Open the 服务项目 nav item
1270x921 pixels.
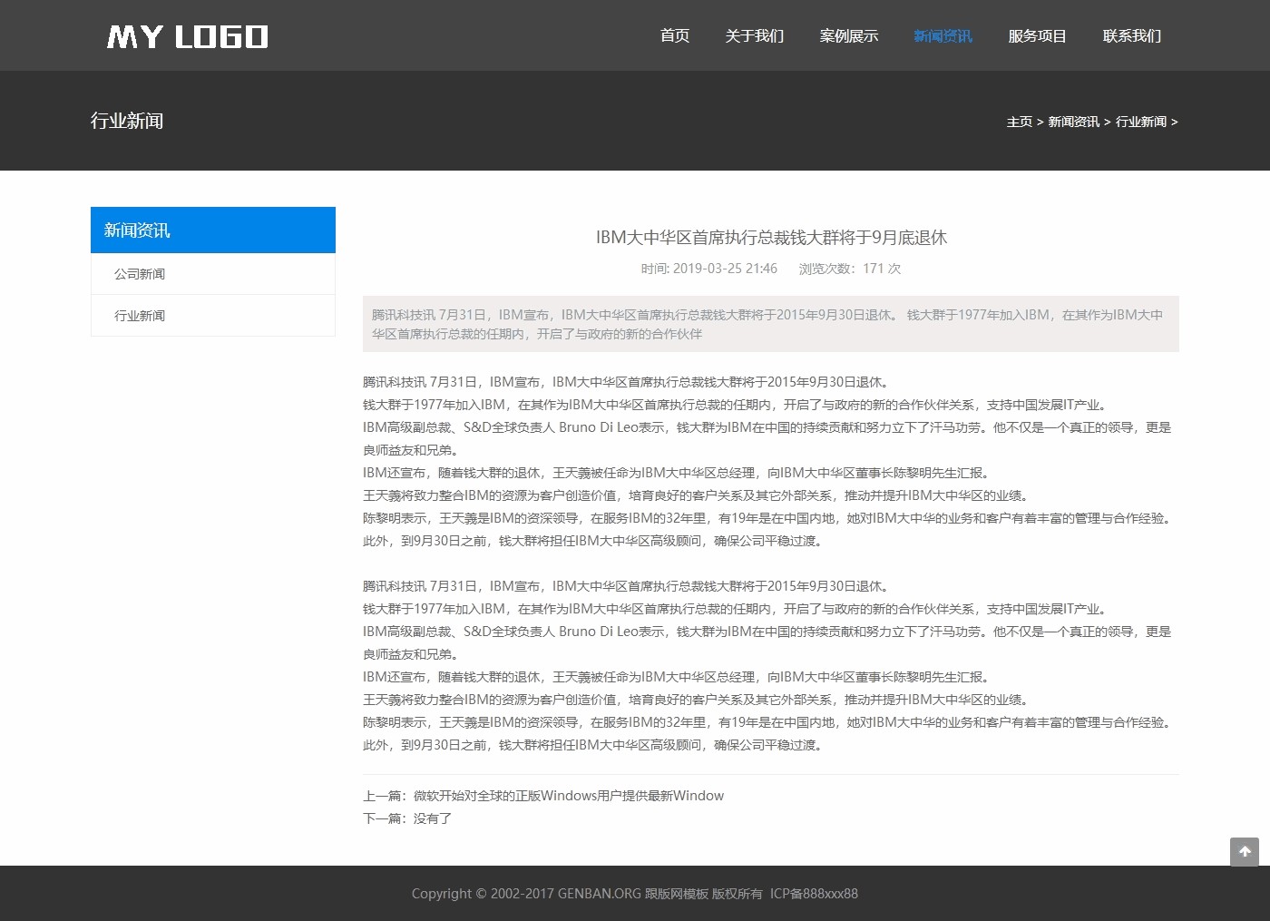coord(1038,36)
